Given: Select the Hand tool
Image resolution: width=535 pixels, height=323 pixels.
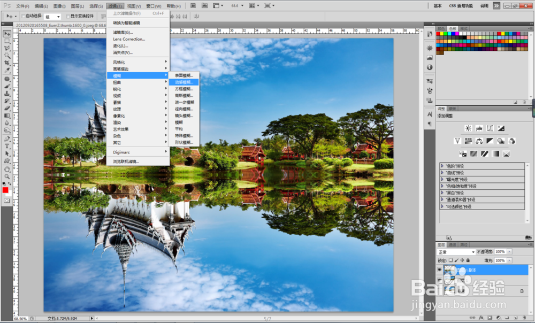Looking at the screenshot, I should pos(7,169).
